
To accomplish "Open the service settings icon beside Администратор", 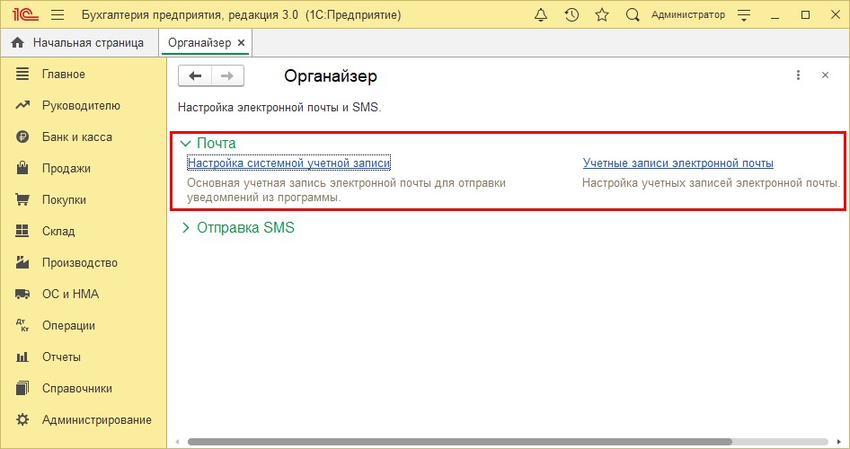I will click(743, 15).
